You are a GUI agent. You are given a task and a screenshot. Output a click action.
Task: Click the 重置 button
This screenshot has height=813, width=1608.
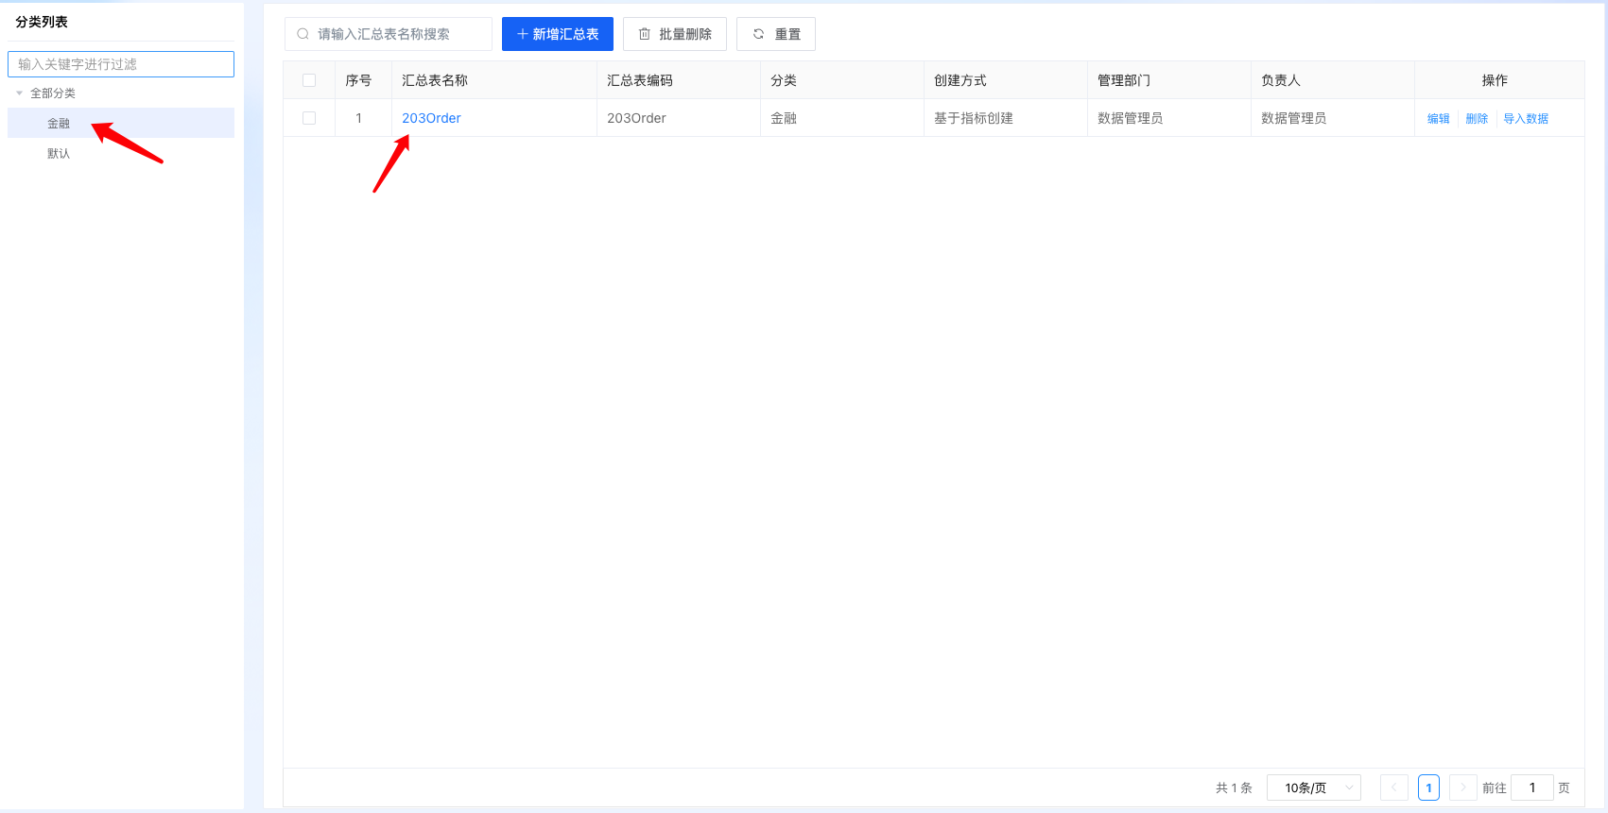pos(776,34)
